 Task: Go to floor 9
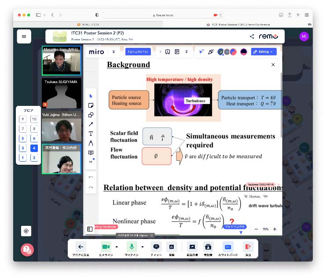[23, 119]
